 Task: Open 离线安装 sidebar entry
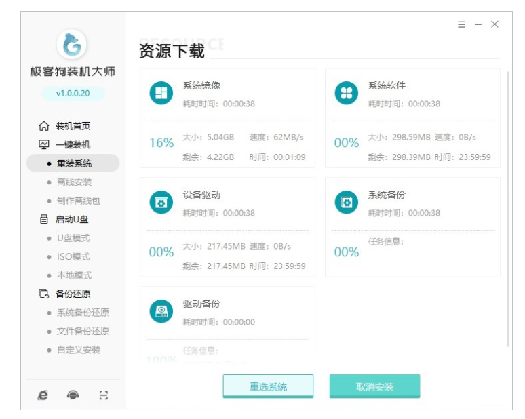tap(74, 182)
